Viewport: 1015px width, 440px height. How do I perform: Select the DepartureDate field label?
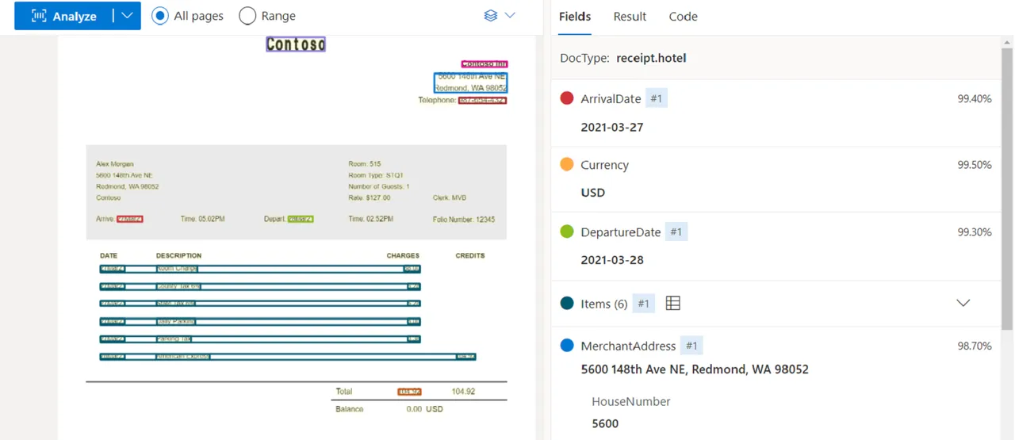pos(621,232)
